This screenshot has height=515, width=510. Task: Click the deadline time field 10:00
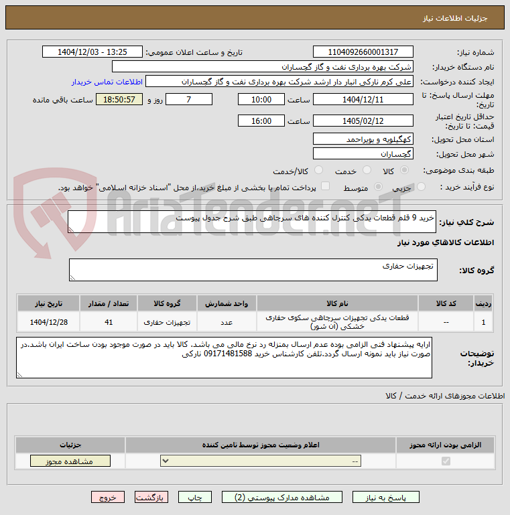(x=261, y=99)
